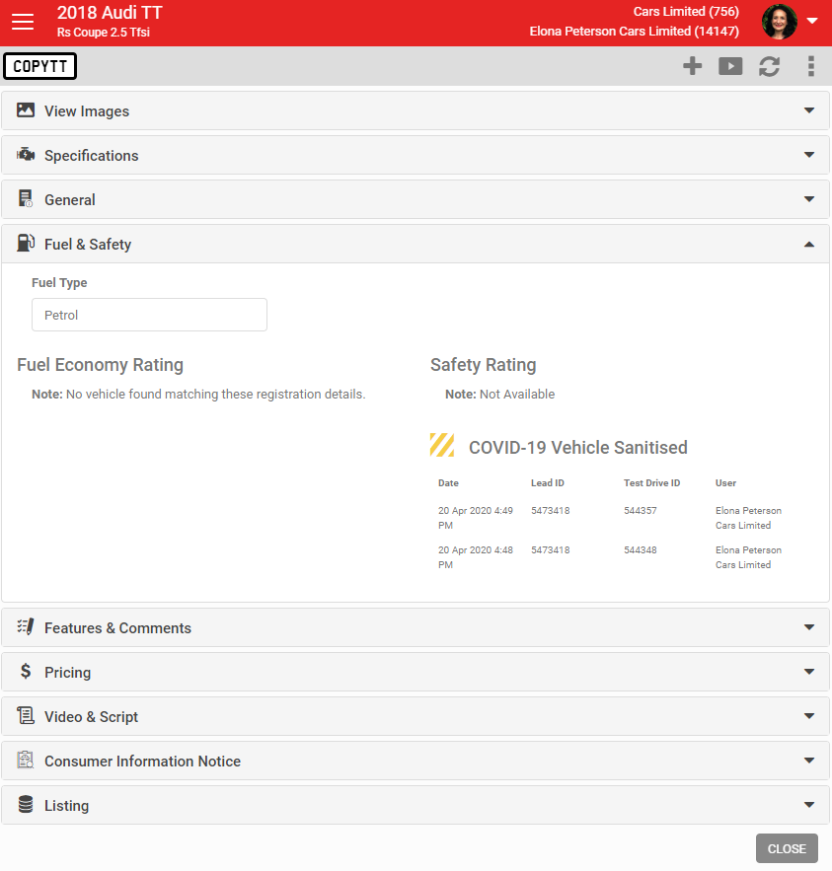Click the Test Drive ID column header
832x871 pixels.
[651, 482]
